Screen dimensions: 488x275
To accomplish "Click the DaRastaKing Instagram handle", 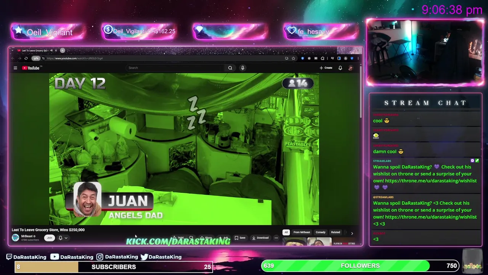I will point(117,257).
